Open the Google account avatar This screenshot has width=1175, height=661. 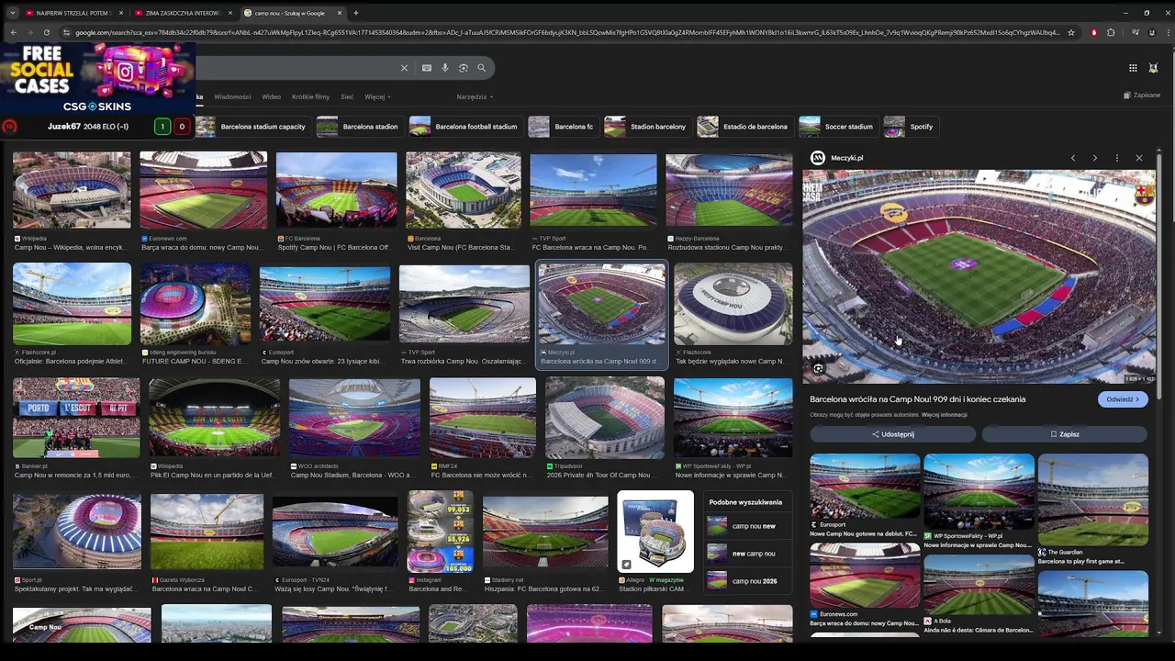(x=1154, y=68)
